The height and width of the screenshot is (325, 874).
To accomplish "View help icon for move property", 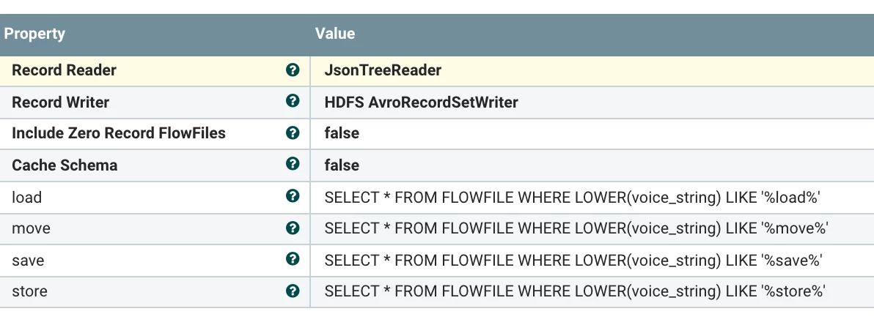I will tap(292, 228).
